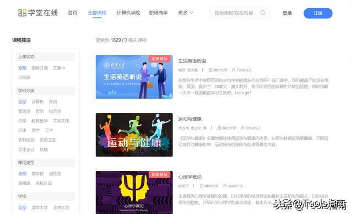Filter by 经济学 subject
Screen dimensions: 351x214
pyautogui.click(x=55, y=111)
